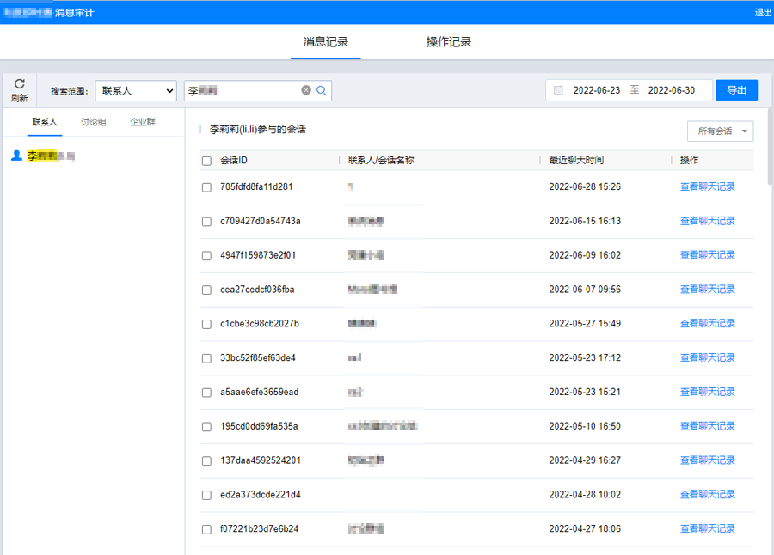Select all conversations with the header checkbox
Viewport: 774px width, 555px height.
pos(206,160)
